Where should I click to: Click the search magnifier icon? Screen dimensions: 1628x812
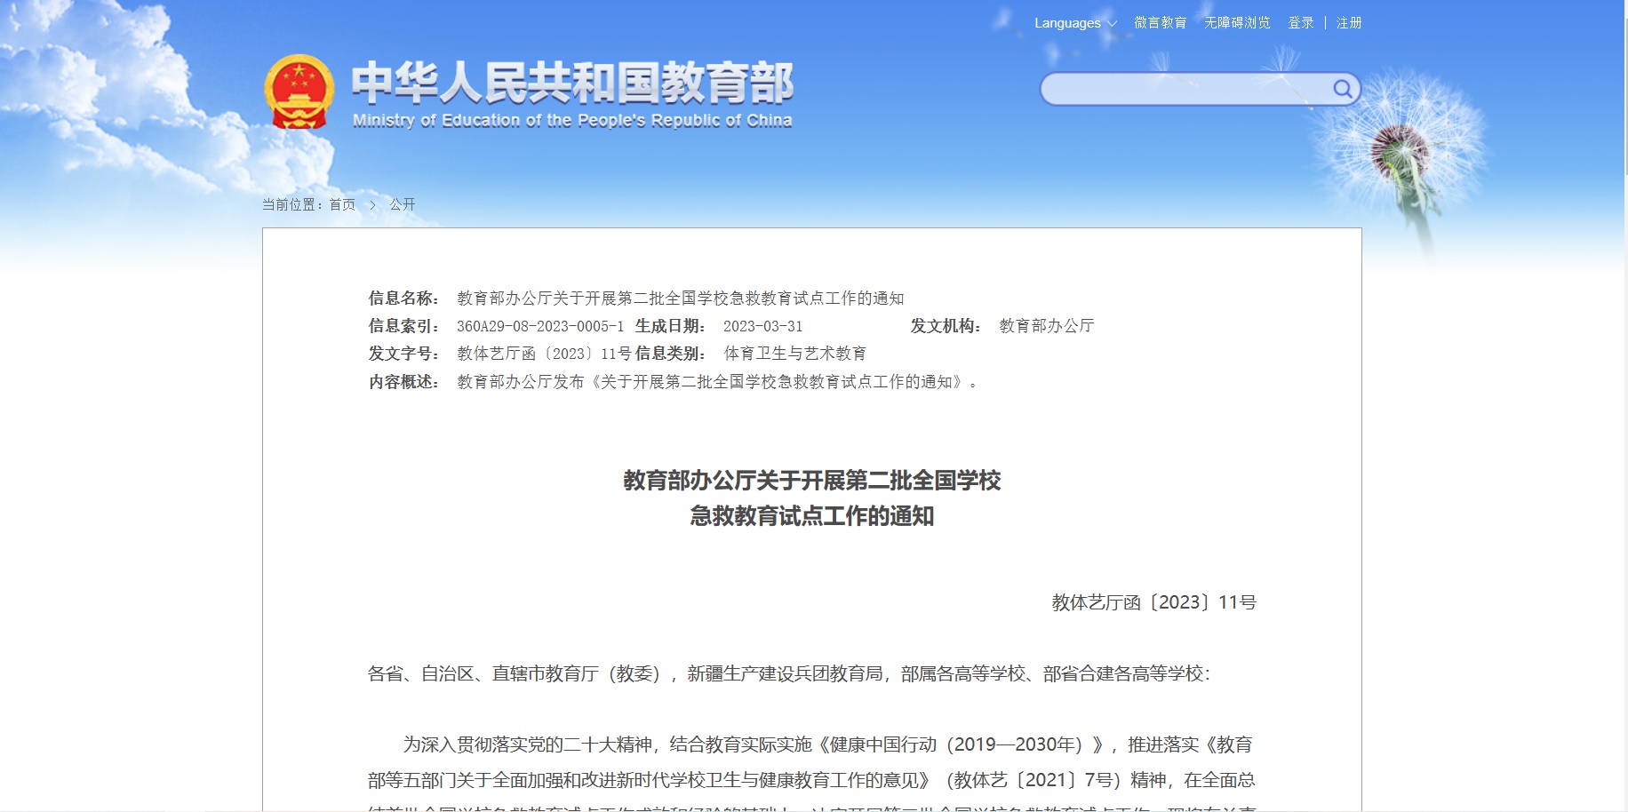coord(1342,89)
